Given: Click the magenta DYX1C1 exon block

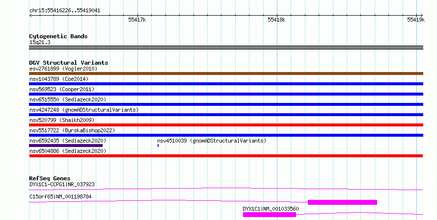Looking at the screenshot, I should [270, 215].
